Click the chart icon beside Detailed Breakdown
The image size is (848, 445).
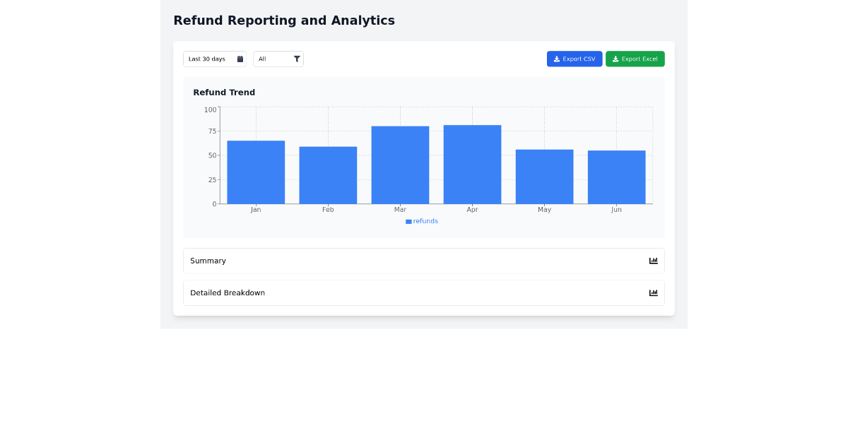click(654, 292)
